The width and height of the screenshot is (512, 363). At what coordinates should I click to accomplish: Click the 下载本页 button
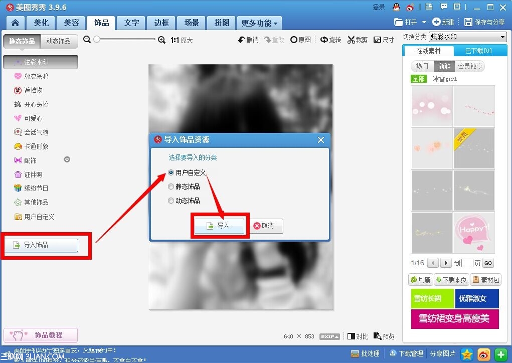452,280
